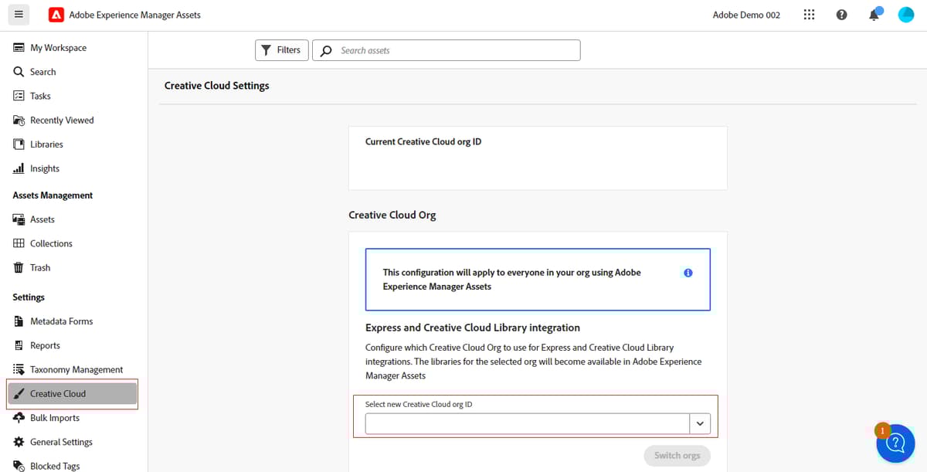Collapse the sidebar with the hamburger icon

pyautogui.click(x=19, y=14)
